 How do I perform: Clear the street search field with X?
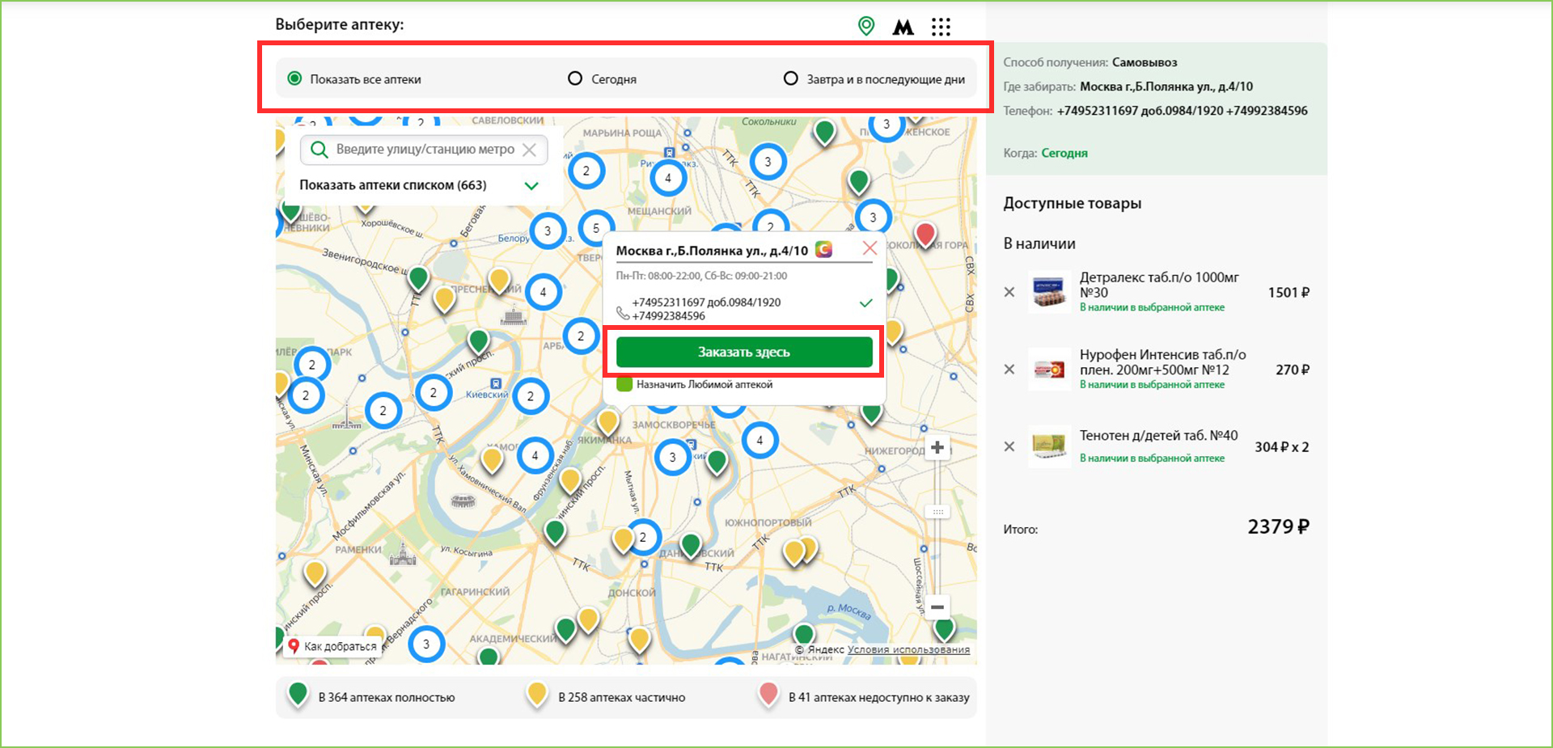coord(529,150)
